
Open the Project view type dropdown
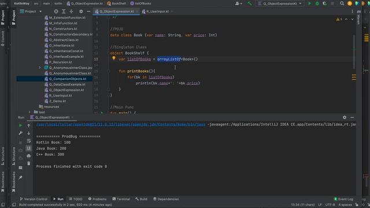click(31, 12)
